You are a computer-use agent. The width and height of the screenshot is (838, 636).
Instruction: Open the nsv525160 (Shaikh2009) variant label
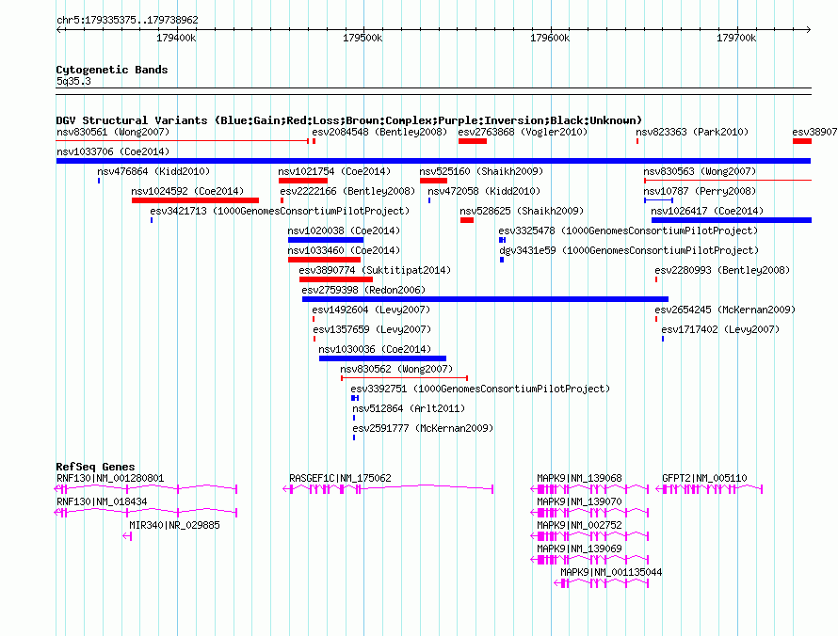click(481, 171)
